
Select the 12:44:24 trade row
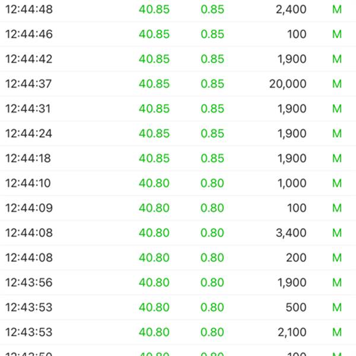coord(178,133)
